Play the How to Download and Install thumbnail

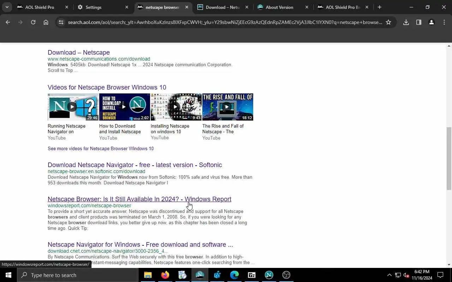coord(125,107)
